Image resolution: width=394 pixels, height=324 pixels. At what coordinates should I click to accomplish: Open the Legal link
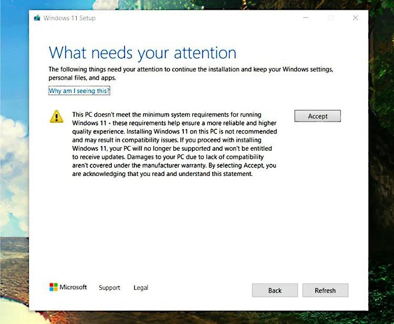[141, 288]
